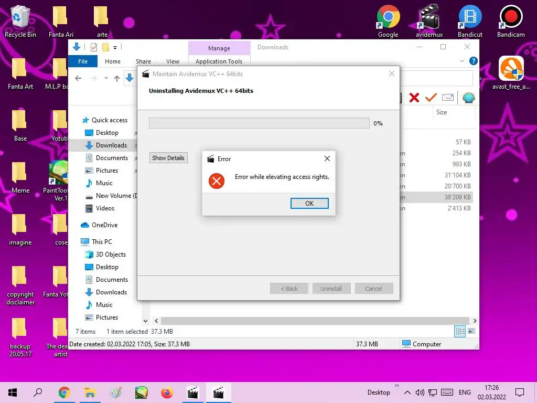Click the Explorer Up arrow
Viewport: 537px width, 403px height.
117,79
